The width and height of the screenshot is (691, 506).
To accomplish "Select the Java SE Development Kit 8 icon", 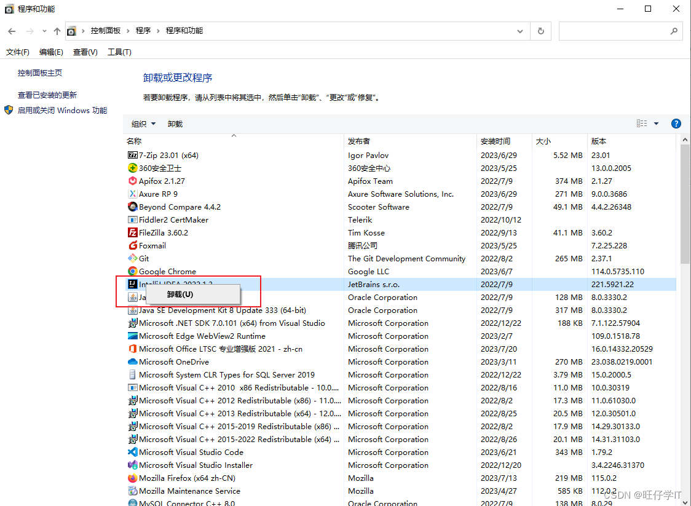I will (x=132, y=310).
